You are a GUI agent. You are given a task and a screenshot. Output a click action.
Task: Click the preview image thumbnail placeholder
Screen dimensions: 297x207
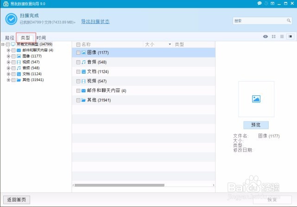(x=256, y=99)
